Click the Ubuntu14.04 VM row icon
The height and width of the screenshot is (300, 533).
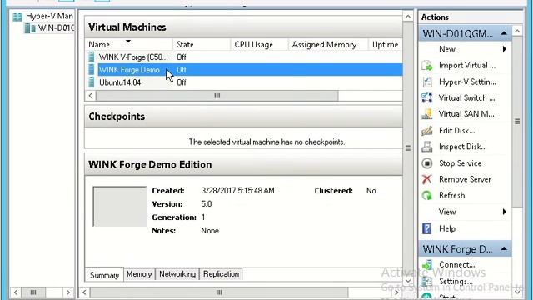(x=91, y=82)
